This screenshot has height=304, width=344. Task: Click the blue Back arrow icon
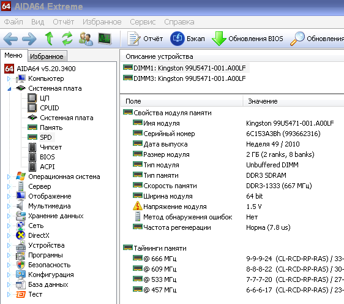pos(10,39)
